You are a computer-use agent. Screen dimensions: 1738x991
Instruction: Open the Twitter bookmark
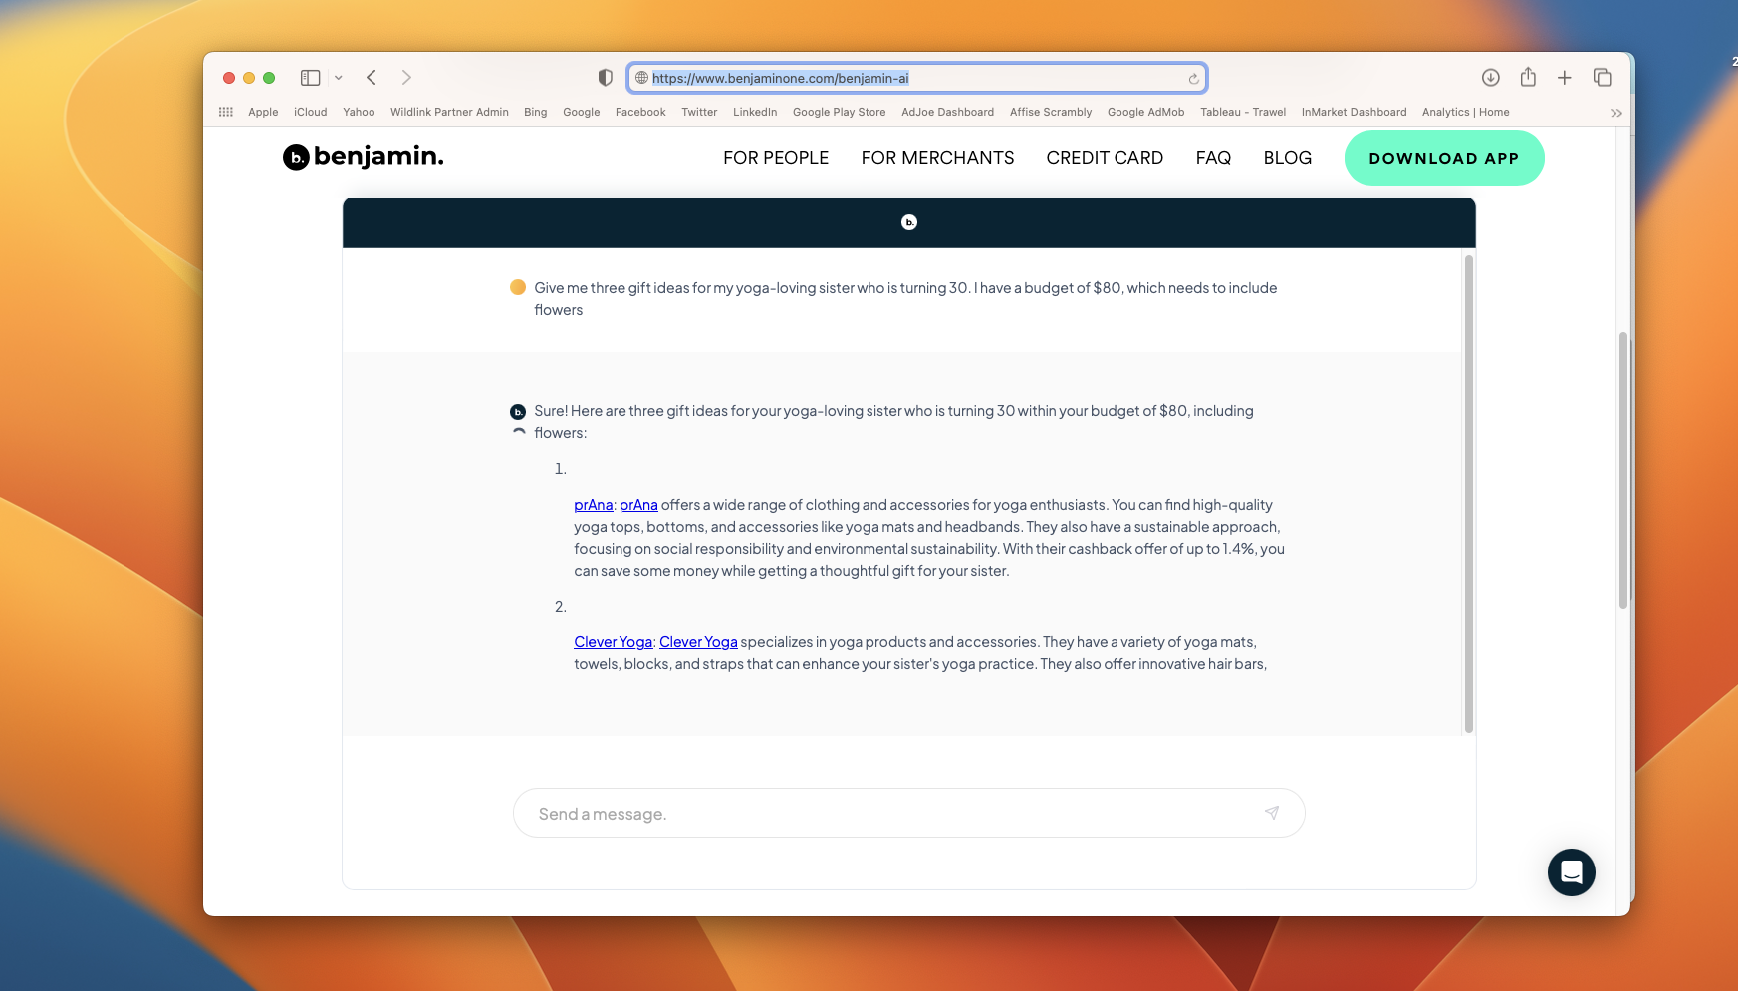click(699, 112)
